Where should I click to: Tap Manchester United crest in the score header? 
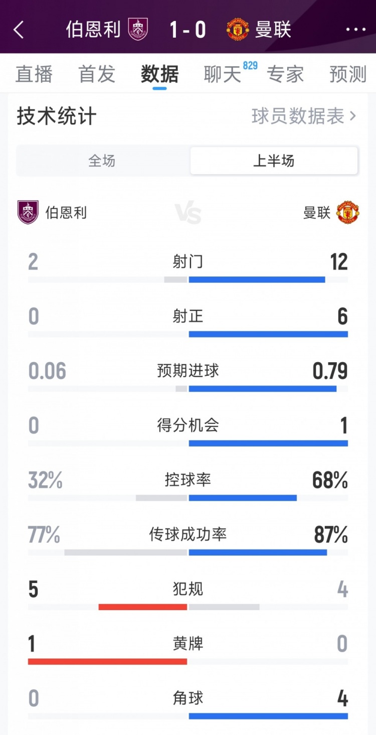click(x=238, y=29)
